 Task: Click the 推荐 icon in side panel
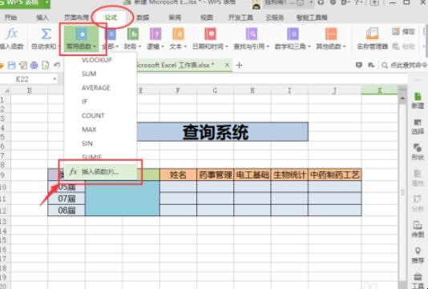[x=418, y=255]
